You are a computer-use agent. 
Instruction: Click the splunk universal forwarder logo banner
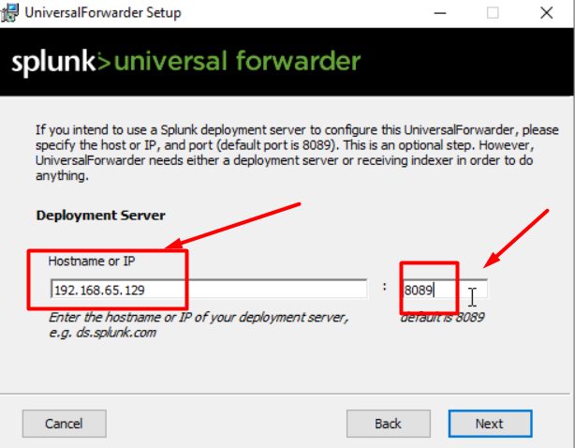click(x=186, y=61)
